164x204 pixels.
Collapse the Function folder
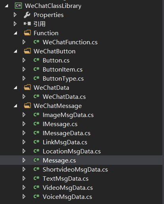pos(15,33)
